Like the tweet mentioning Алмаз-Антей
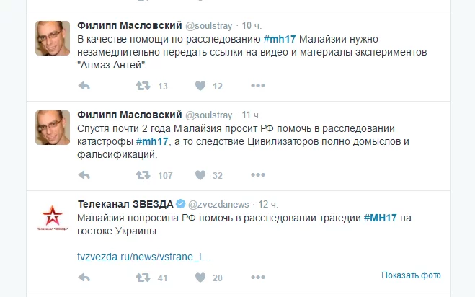 200,86
